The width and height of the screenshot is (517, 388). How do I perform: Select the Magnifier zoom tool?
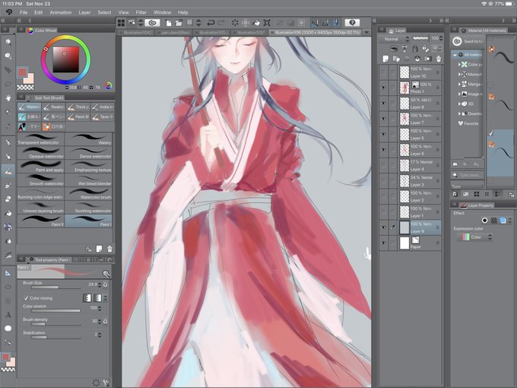[8, 43]
